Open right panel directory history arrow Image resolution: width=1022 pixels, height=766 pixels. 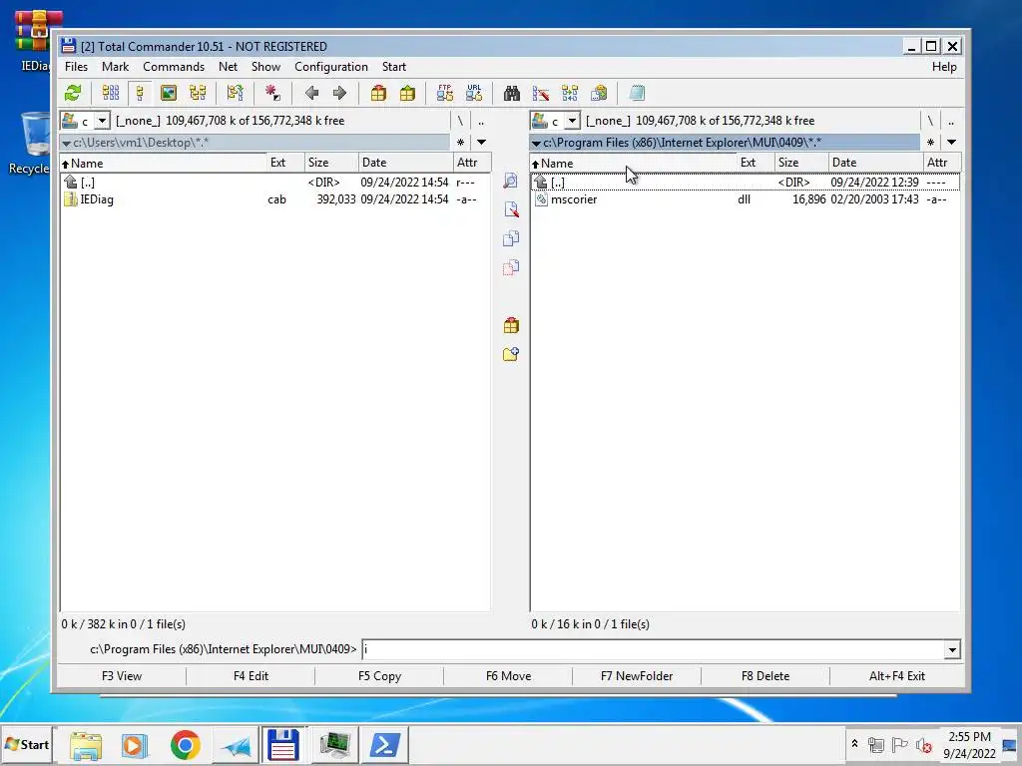click(951, 142)
